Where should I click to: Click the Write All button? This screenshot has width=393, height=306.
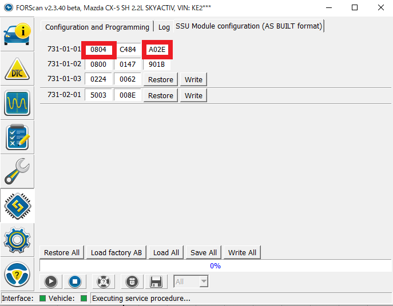[242, 252]
